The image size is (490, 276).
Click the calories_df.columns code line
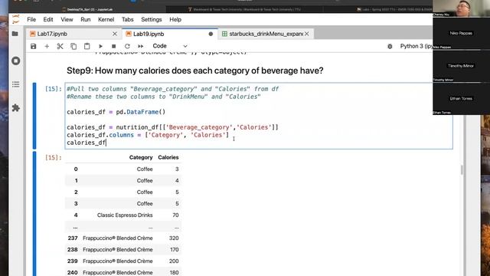coord(148,135)
